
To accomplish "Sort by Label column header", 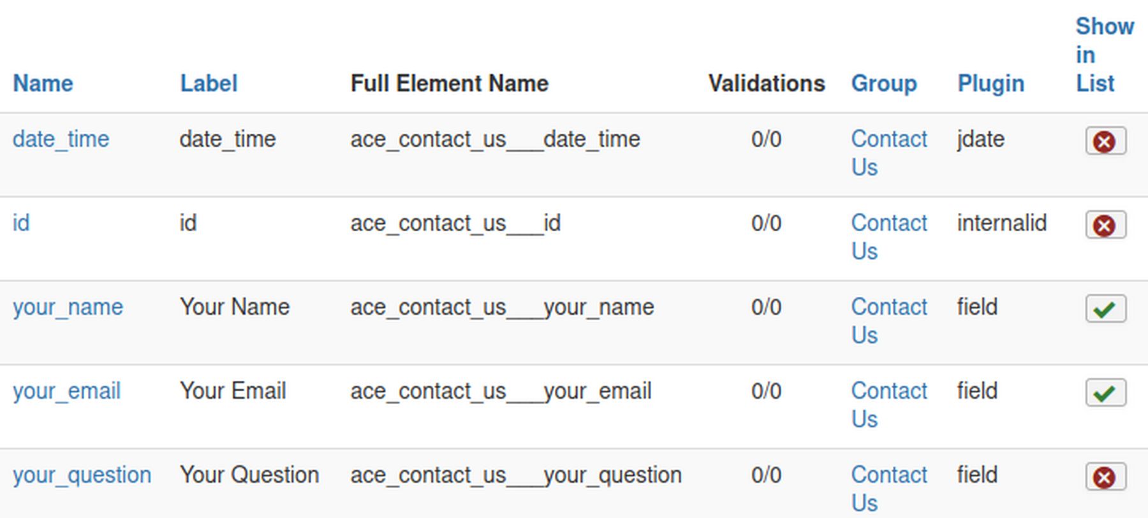I will (209, 83).
